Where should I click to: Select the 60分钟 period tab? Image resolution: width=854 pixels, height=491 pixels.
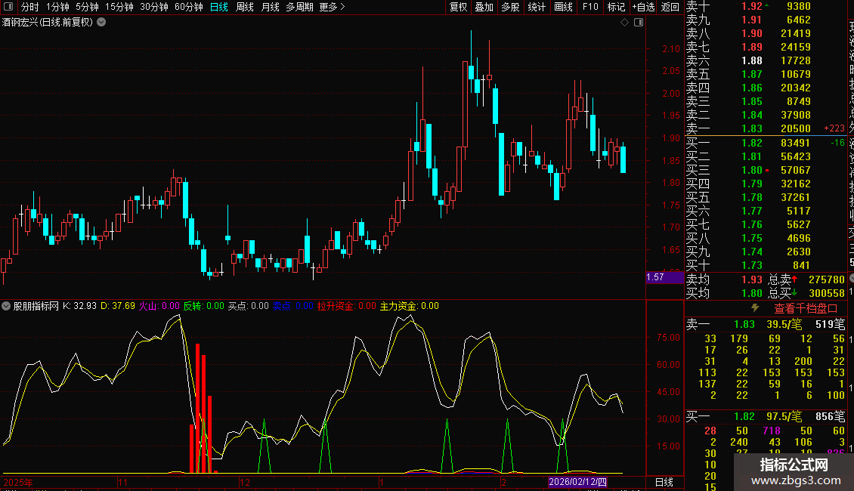(189, 7)
